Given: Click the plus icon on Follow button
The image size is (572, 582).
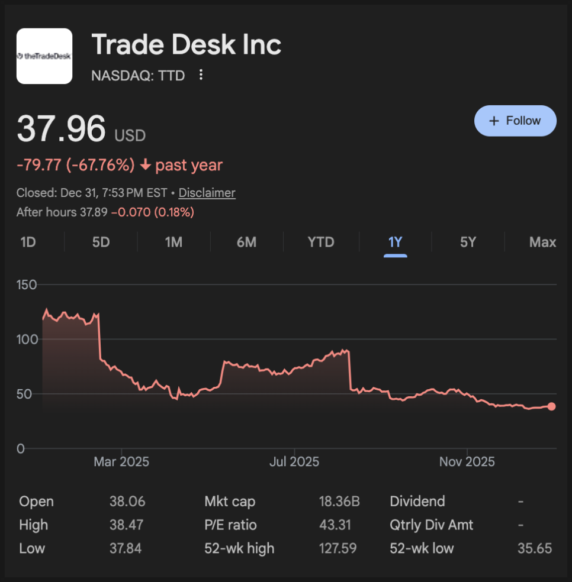Looking at the screenshot, I should pos(494,121).
